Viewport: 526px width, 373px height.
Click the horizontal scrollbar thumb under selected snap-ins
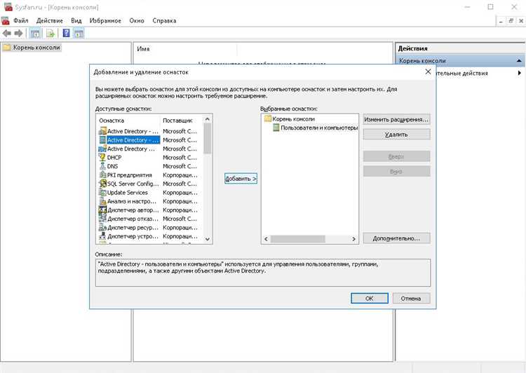(x=298, y=239)
